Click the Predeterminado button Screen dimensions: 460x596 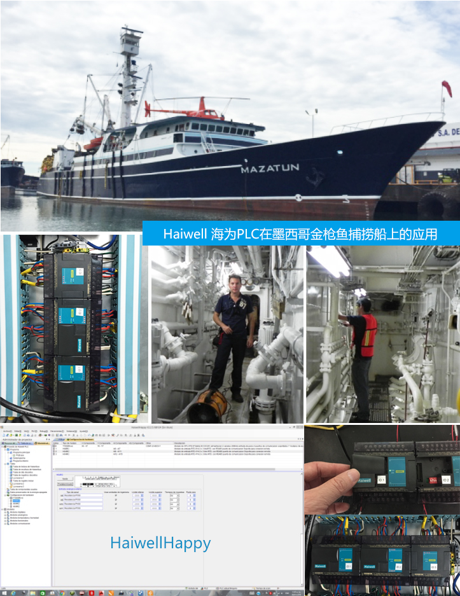pyautogui.click(x=65, y=484)
